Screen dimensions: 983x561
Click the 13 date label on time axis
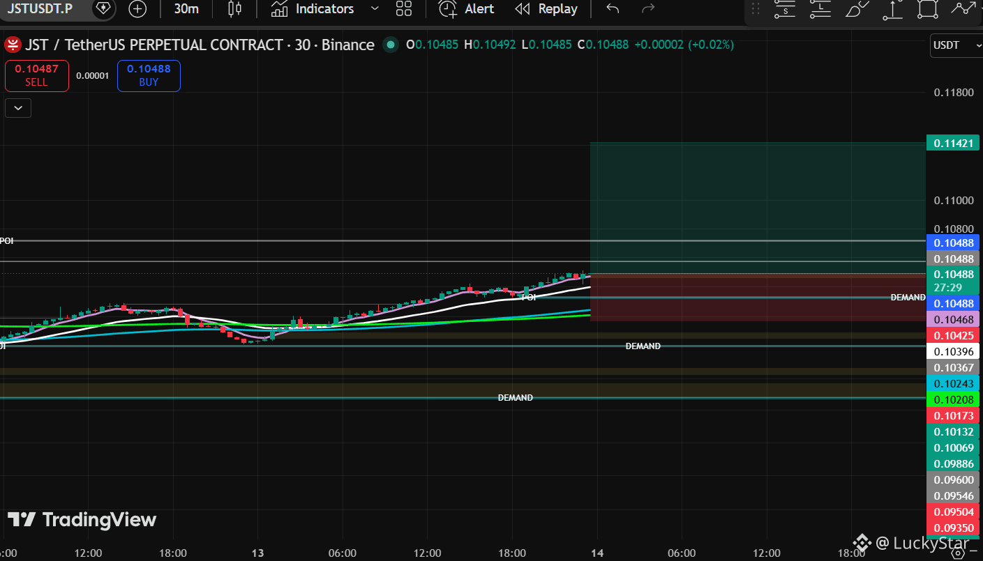pyautogui.click(x=258, y=553)
